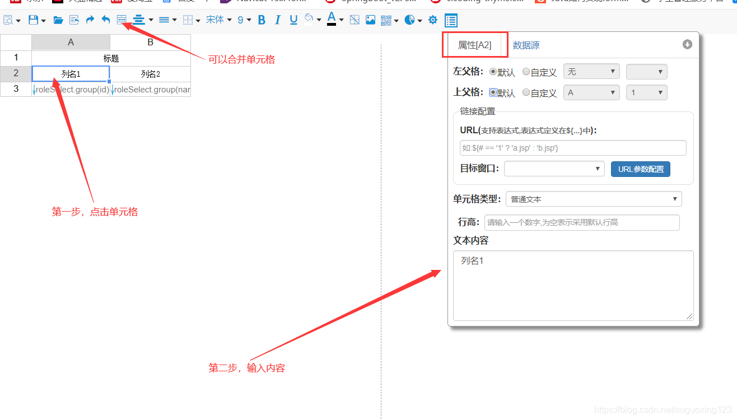Select 自定义 radio for 上父格
737x420 pixels.
click(526, 92)
